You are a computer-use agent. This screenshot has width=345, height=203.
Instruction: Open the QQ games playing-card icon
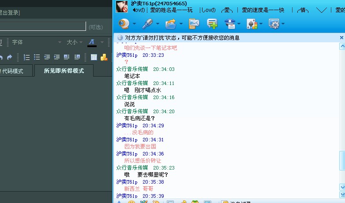(x=252, y=24)
